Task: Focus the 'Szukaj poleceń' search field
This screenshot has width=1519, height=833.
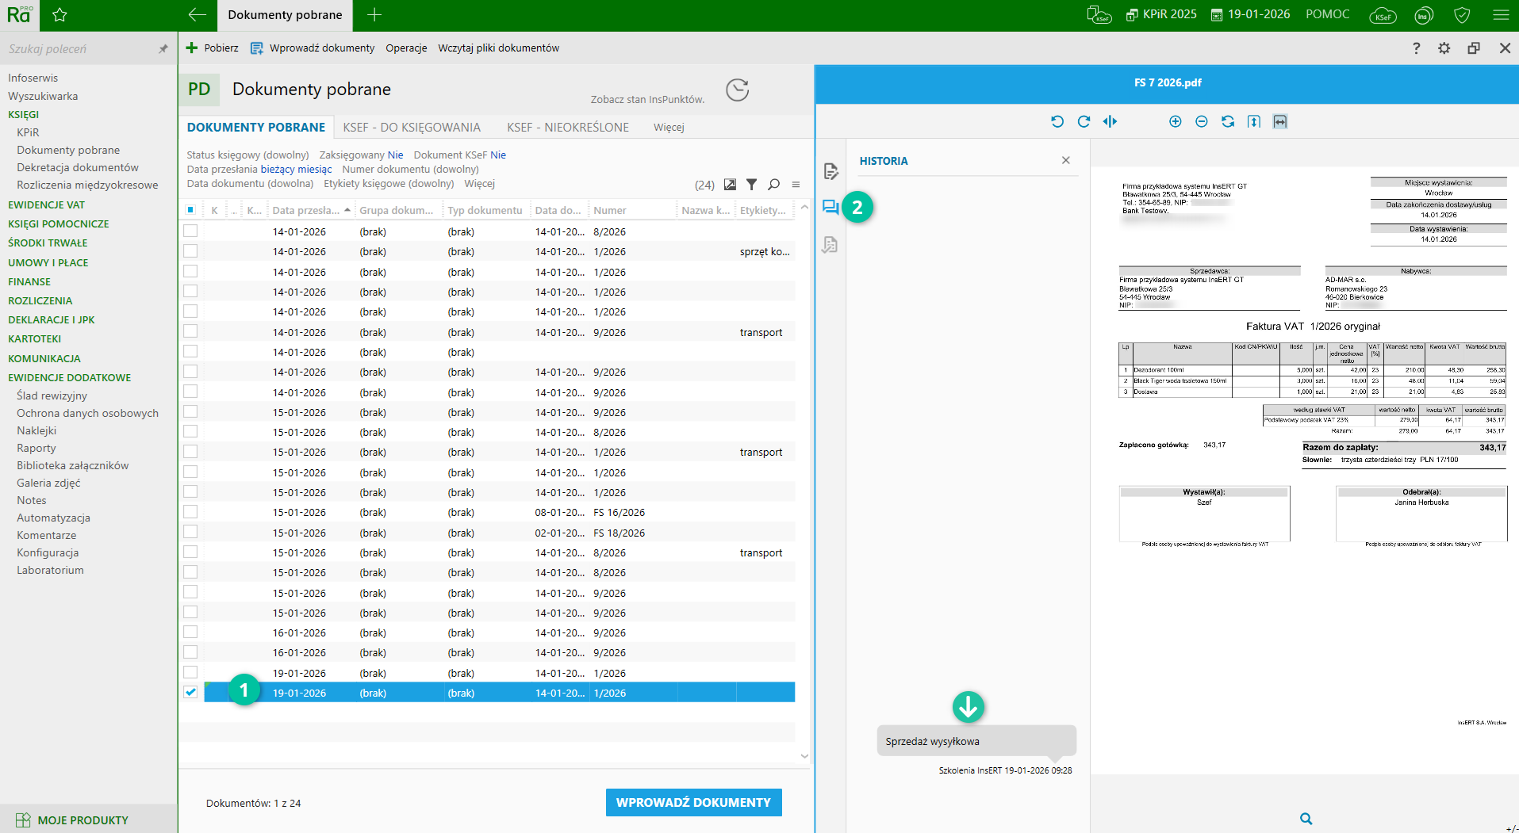Action: coord(79,49)
